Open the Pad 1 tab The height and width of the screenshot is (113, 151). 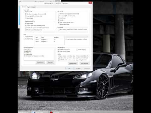(29, 7)
